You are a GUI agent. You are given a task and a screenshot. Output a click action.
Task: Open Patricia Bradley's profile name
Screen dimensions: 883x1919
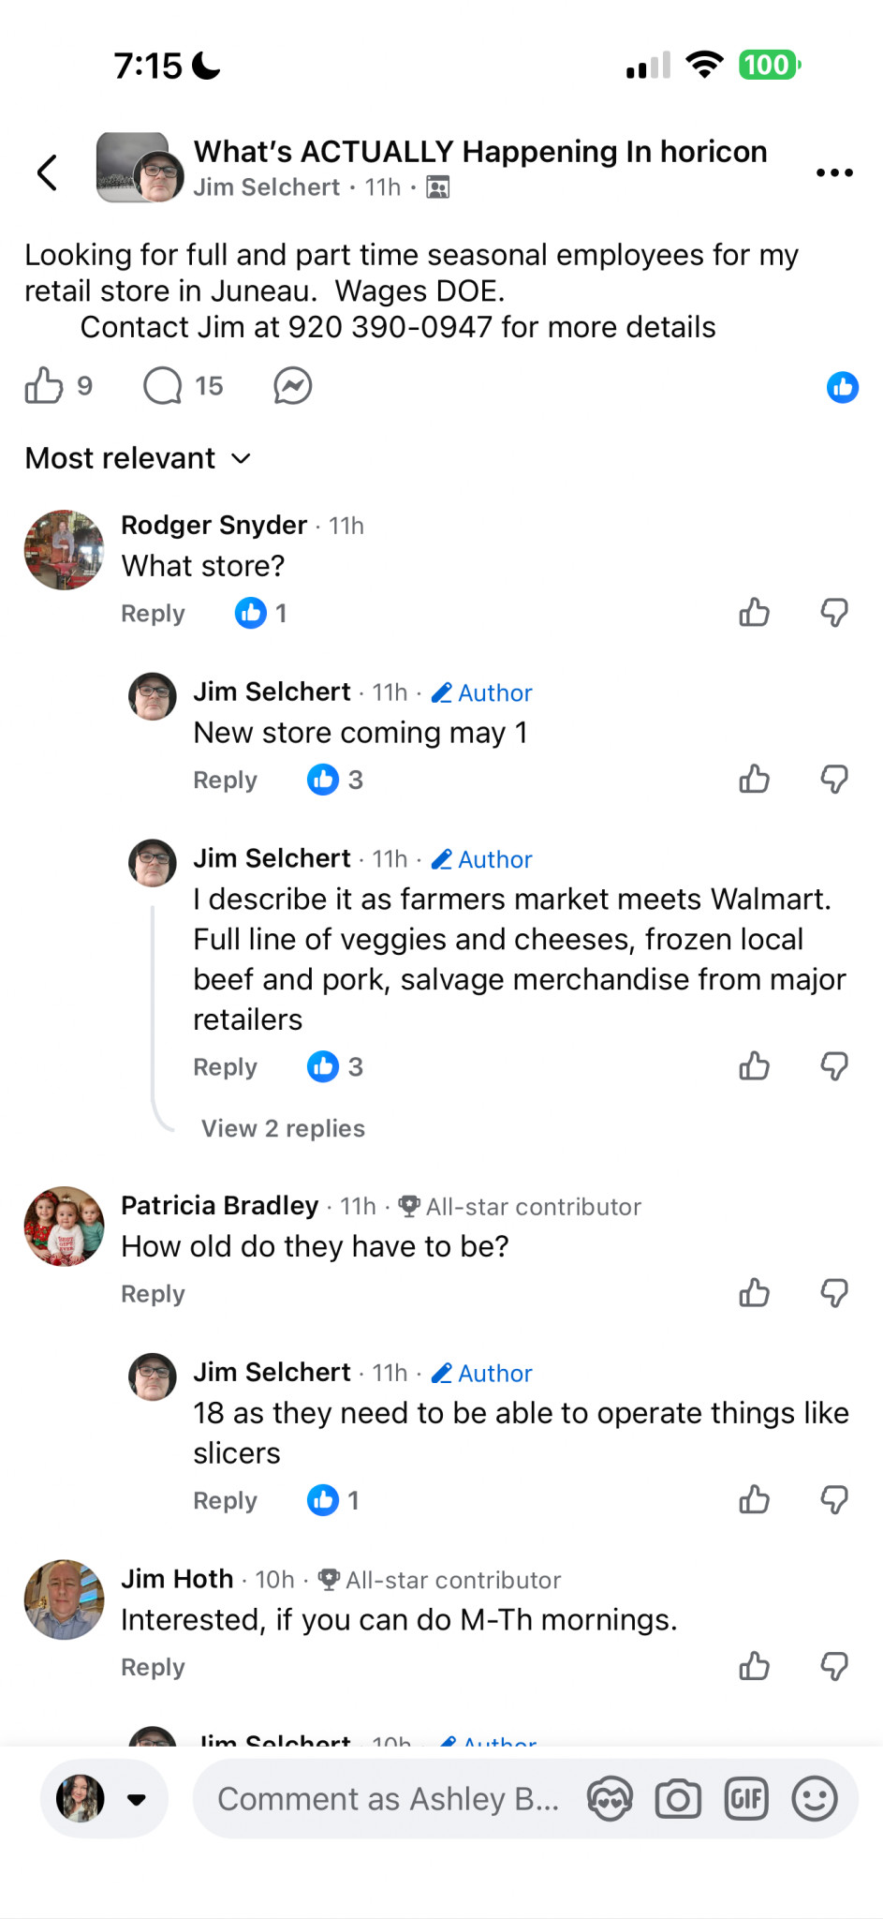[220, 1206]
